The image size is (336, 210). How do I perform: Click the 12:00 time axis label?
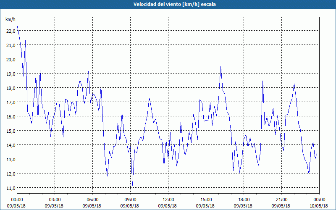click(168, 200)
